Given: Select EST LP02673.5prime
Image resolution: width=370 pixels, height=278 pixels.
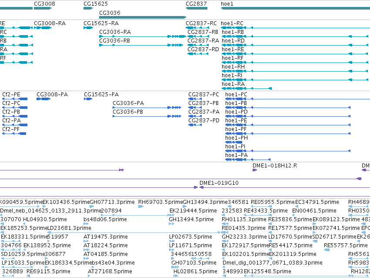Looking at the screenshot, I should tap(191, 237).
